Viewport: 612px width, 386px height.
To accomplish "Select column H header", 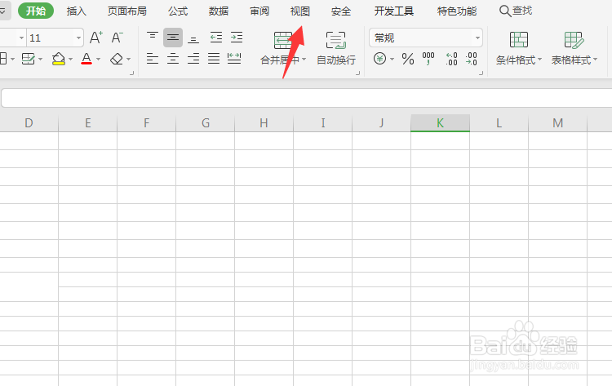I will (x=264, y=123).
